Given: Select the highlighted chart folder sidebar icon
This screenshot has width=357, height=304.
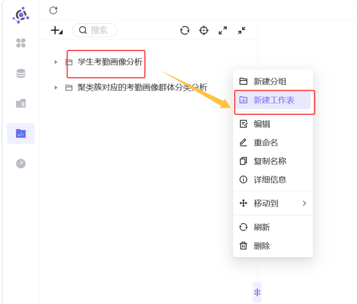Looking at the screenshot, I should pos(21,133).
